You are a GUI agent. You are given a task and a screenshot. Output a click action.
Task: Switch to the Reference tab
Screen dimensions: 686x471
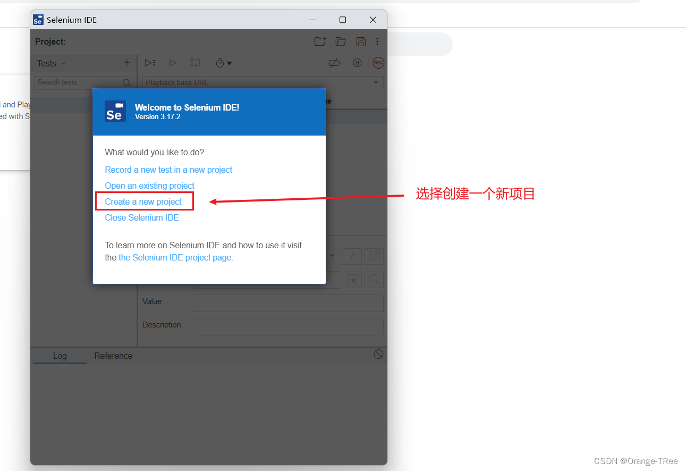click(113, 356)
